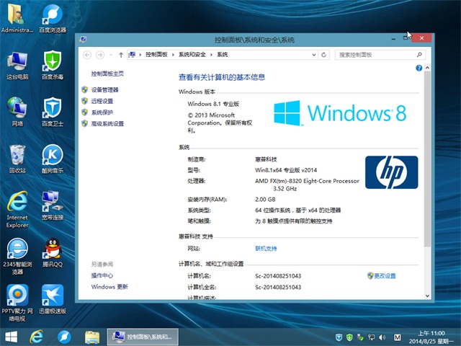This screenshot has height=346, width=461.
Task: Open the blue Help question mark
Action: (x=418, y=68)
